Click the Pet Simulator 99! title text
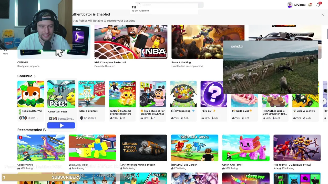 [32, 111]
